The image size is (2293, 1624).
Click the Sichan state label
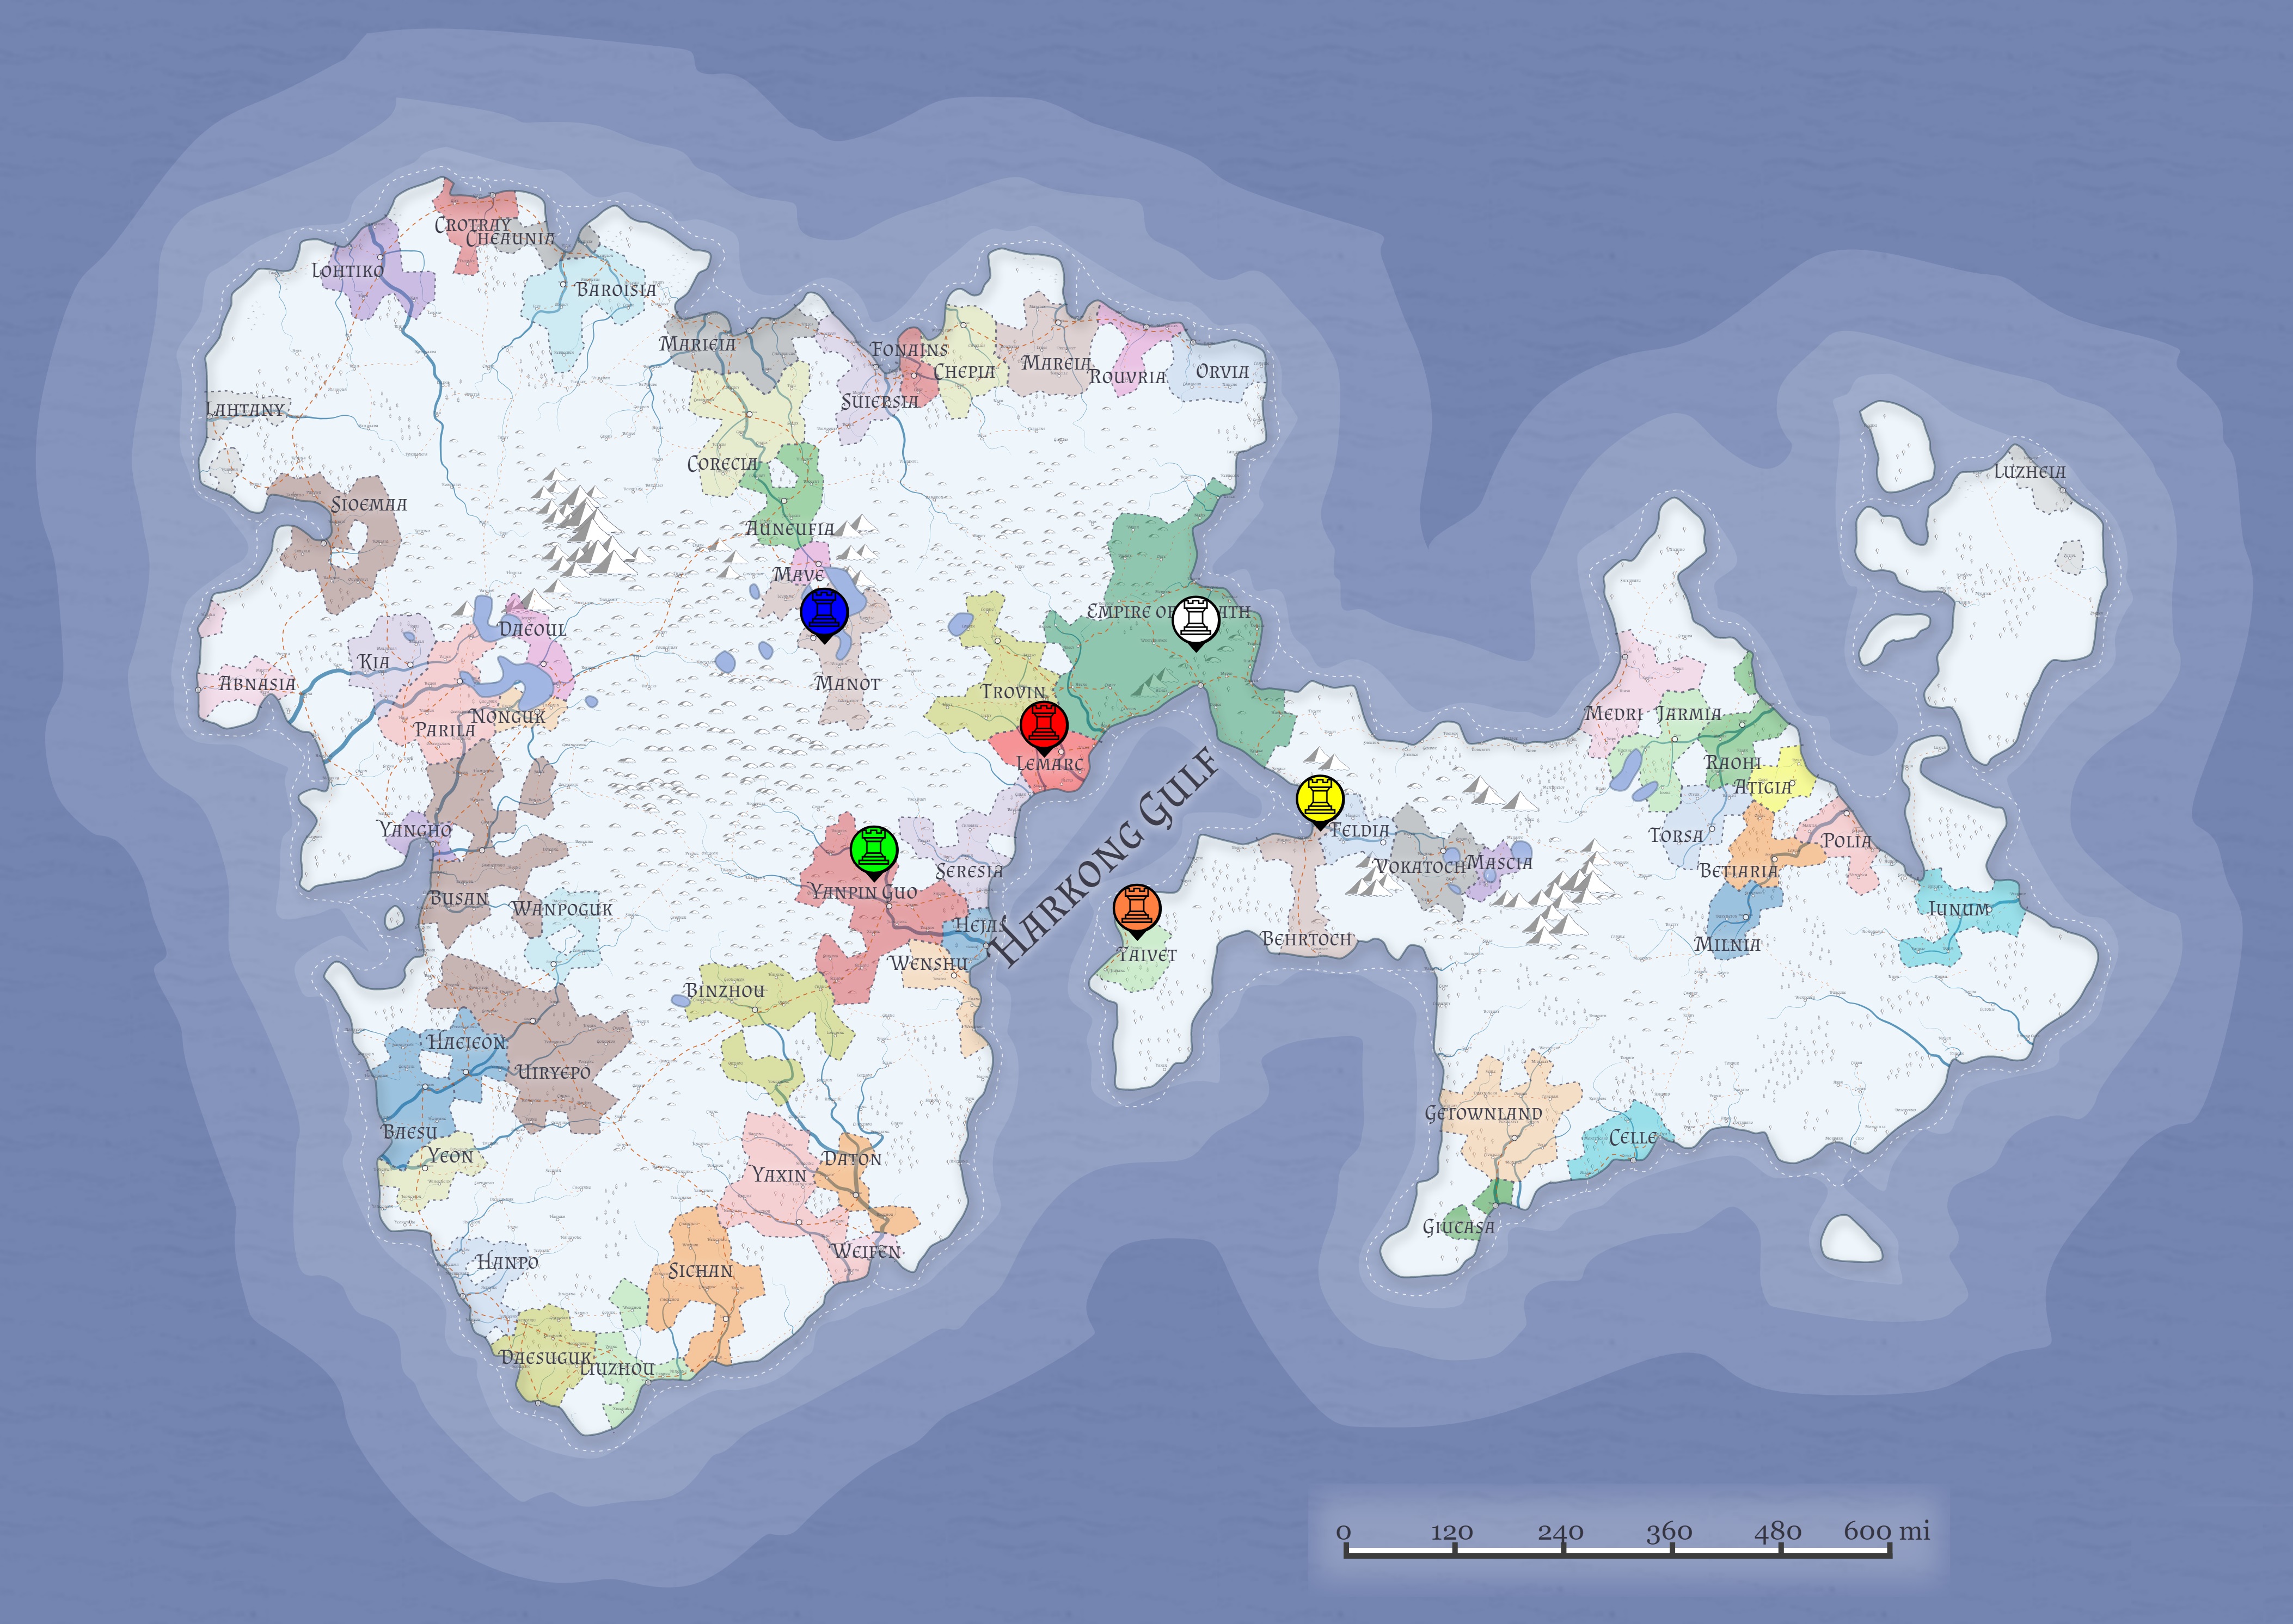pos(700,1271)
